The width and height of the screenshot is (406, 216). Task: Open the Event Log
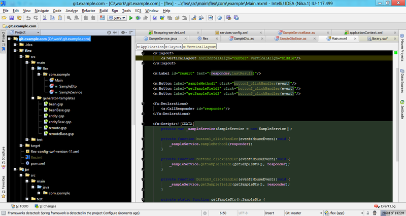pos(385,206)
